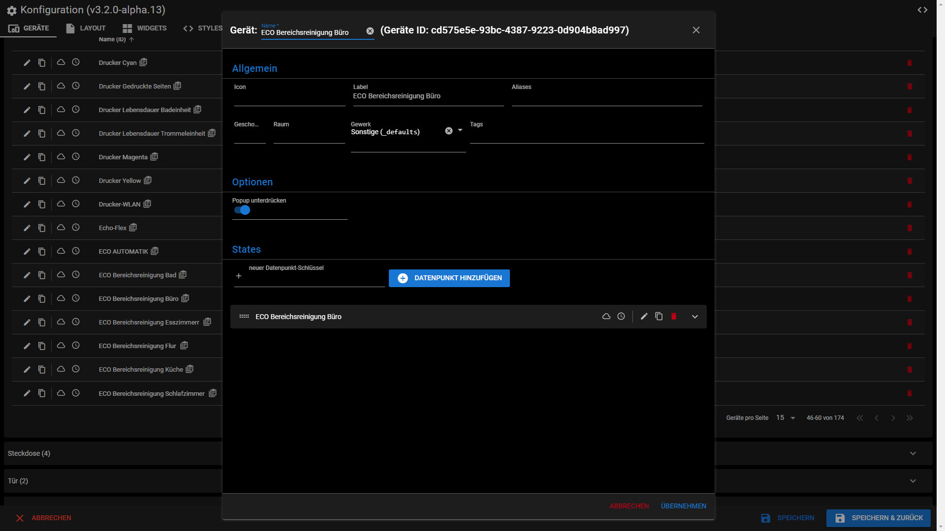The width and height of the screenshot is (945, 531).
Task: Go to next page of devices
Action: 893,418
